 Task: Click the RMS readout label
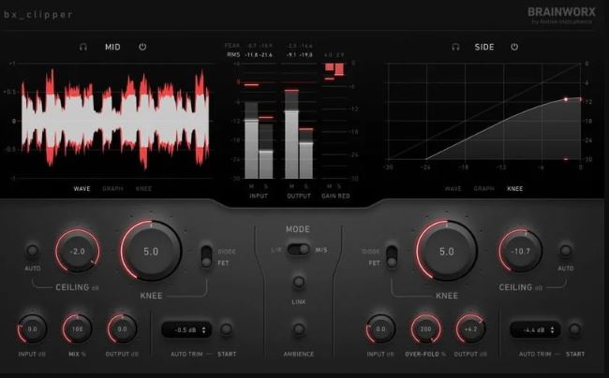coord(233,55)
